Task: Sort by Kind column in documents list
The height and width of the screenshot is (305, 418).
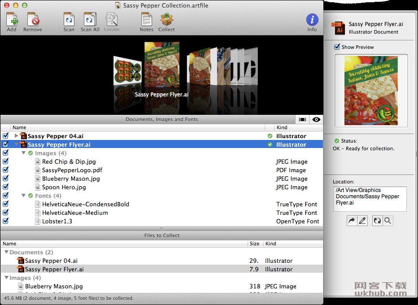Action: point(299,127)
